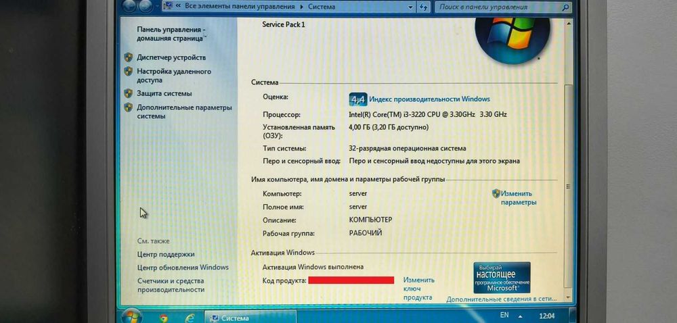This screenshot has height=323, width=677.
Task: Click the Back navigation button
Action: tap(129, 6)
